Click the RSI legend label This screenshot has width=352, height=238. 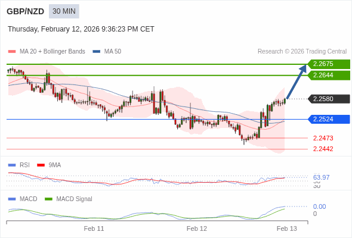(x=24, y=165)
